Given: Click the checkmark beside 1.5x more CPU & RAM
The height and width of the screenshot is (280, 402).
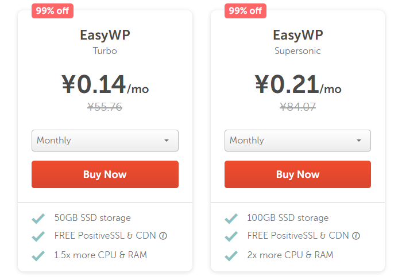Looking at the screenshot, I should point(38,256).
